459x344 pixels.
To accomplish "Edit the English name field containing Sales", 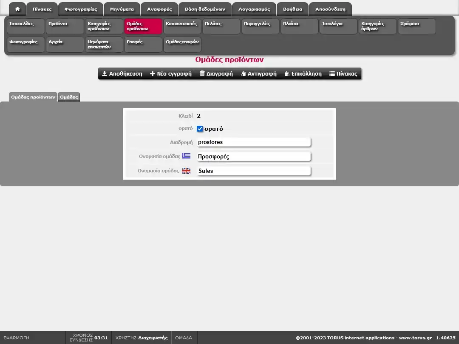I will point(253,171).
